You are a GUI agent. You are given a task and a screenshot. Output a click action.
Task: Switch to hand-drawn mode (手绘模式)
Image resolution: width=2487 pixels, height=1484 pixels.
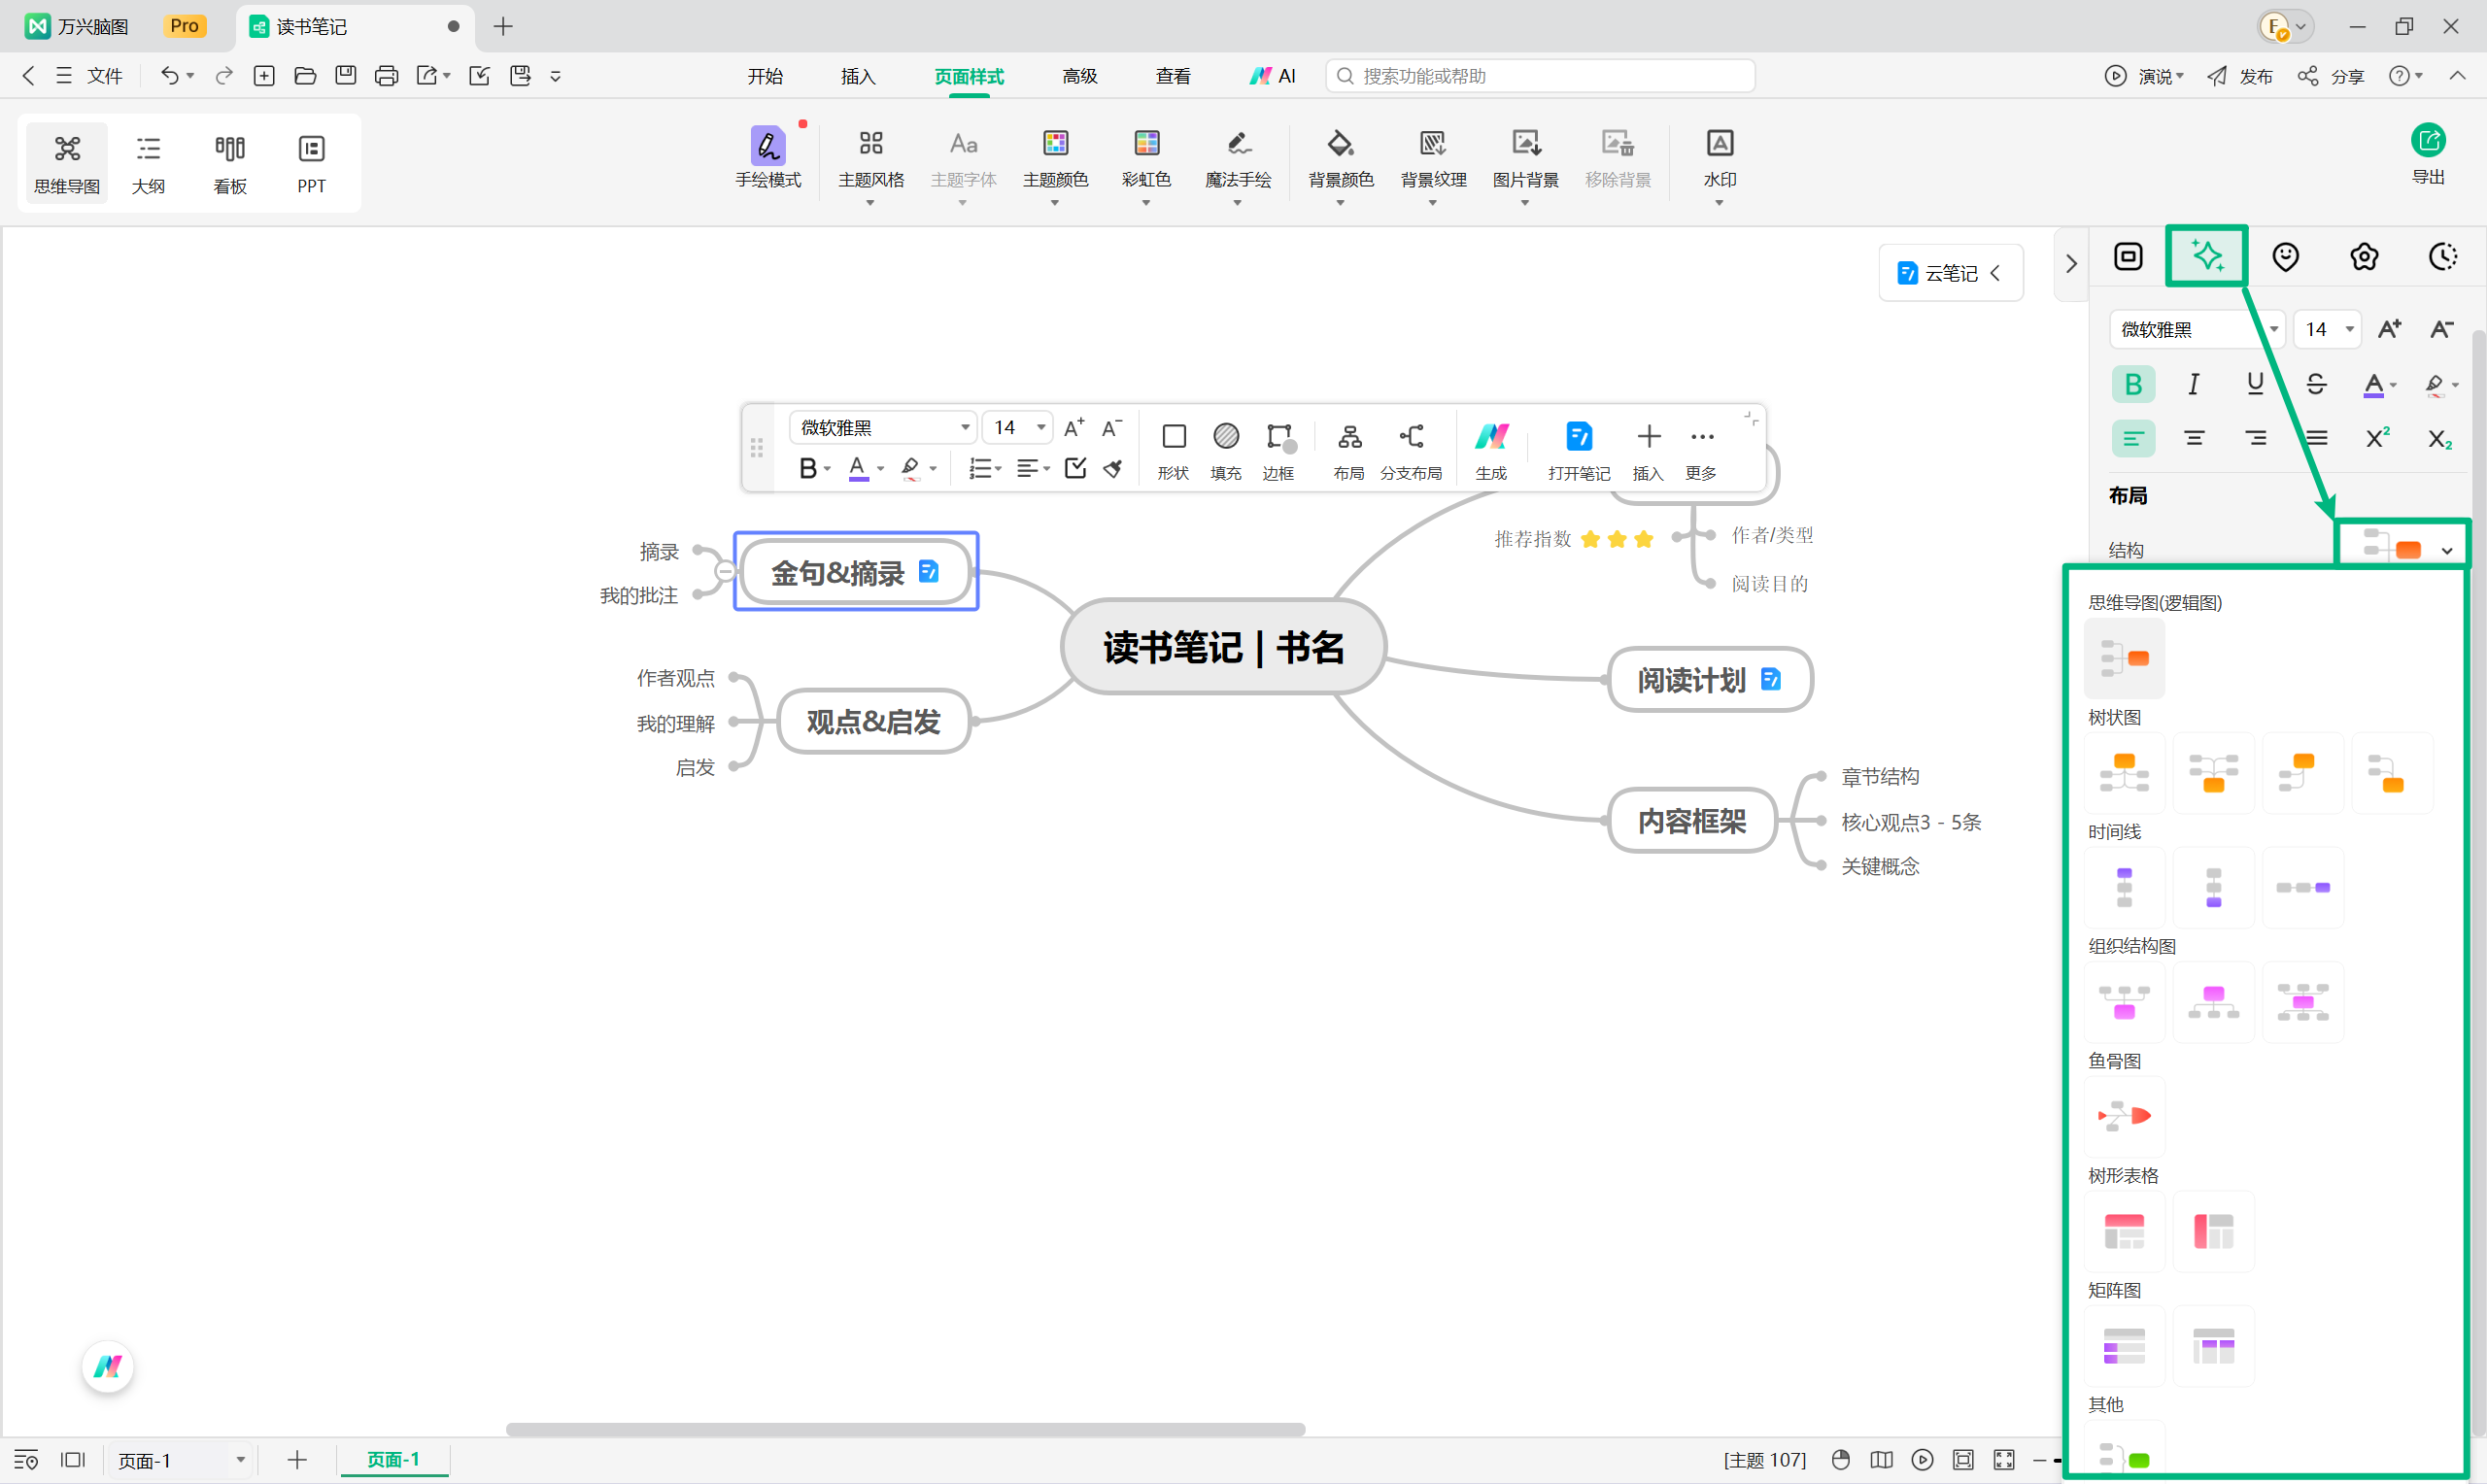(x=768, y=158)
